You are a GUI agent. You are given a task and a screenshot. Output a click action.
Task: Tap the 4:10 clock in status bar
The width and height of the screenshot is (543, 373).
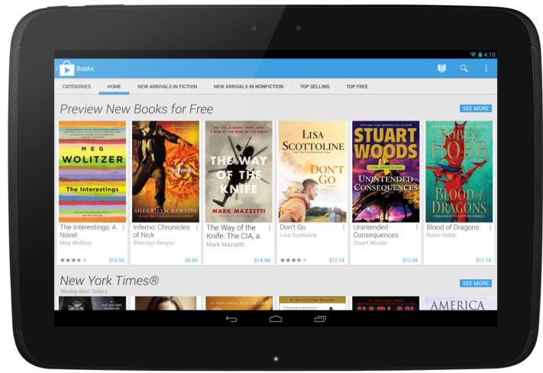(x=490, y=54)
